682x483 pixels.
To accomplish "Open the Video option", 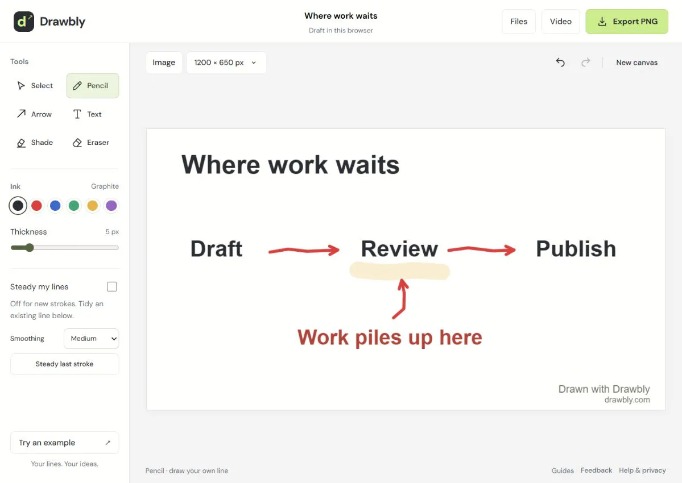I will (x=561, y=21).
